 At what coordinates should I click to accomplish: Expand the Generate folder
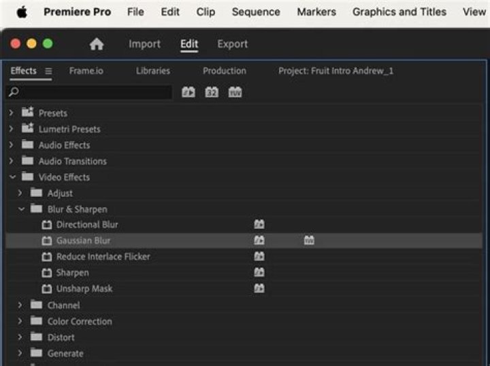20,353
